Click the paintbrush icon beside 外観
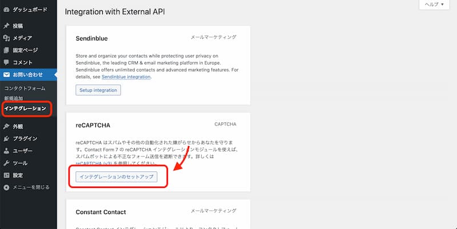457x229 pixels. pos(6,126)
